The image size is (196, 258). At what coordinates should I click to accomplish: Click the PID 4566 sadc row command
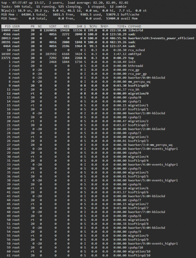coord(132,34)
